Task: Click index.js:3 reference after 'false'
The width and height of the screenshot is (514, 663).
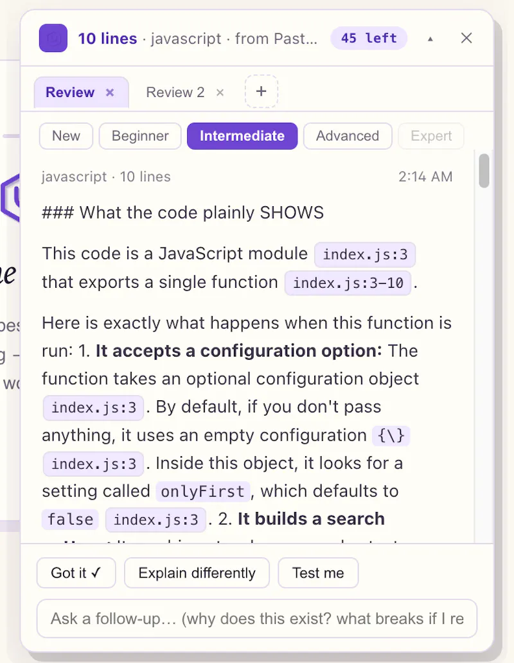Action: click(155, 520)
